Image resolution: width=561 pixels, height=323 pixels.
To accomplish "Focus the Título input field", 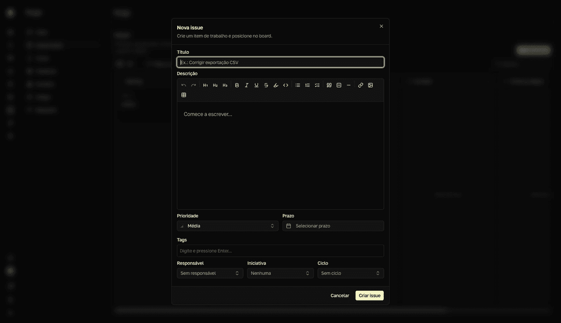I will 280,62.
